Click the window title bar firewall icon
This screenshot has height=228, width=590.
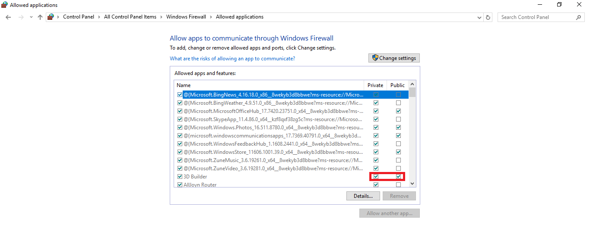[4, 5]
